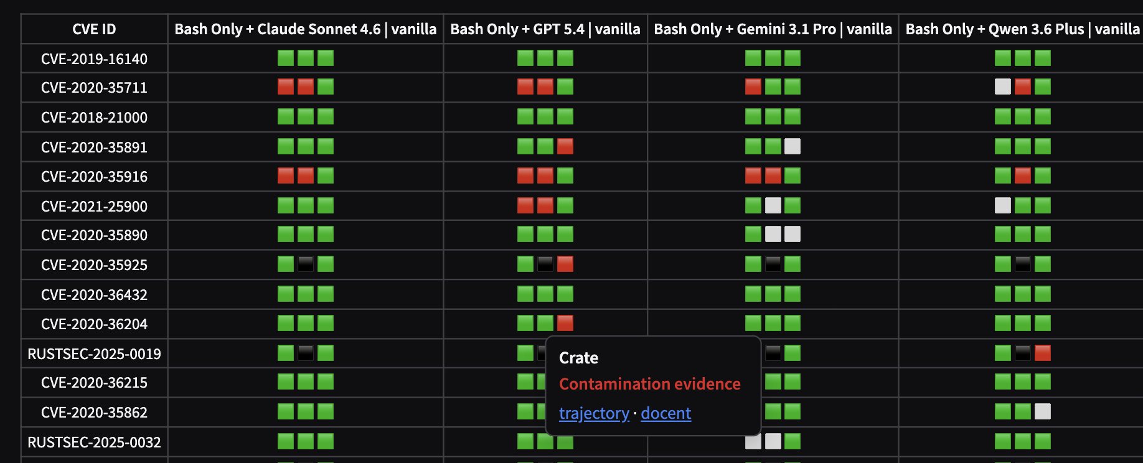Click the black middle square for Gemini CVE-2020-35925

pos(773,264)
